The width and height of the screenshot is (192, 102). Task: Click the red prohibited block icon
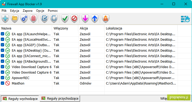click(x=74, y=19)
